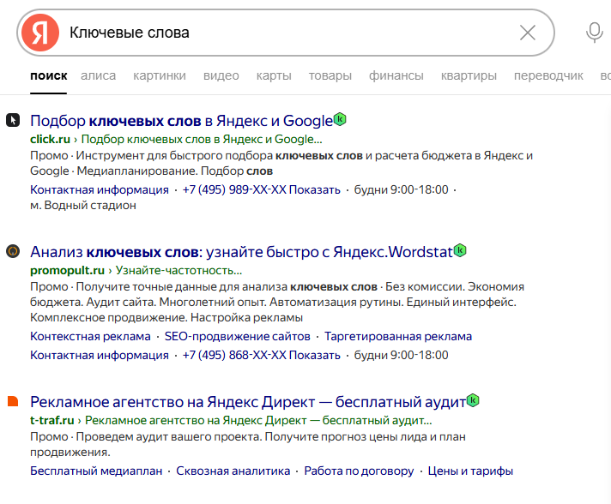Select the "поиск" tab

[49, 75]
